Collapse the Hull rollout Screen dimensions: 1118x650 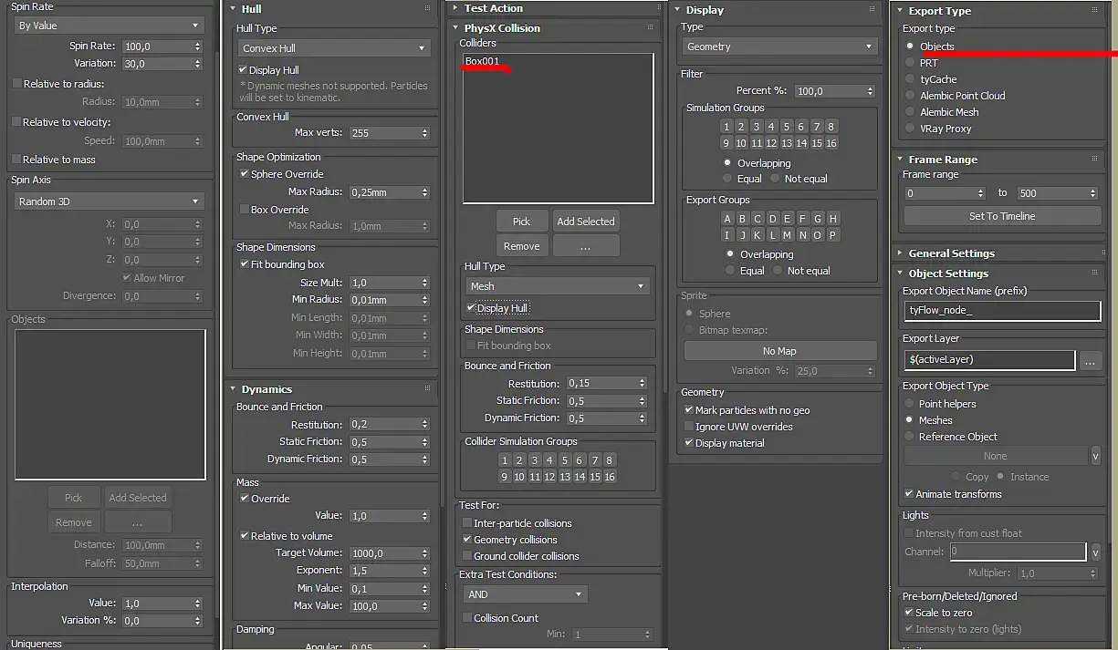tap(234, 9)
